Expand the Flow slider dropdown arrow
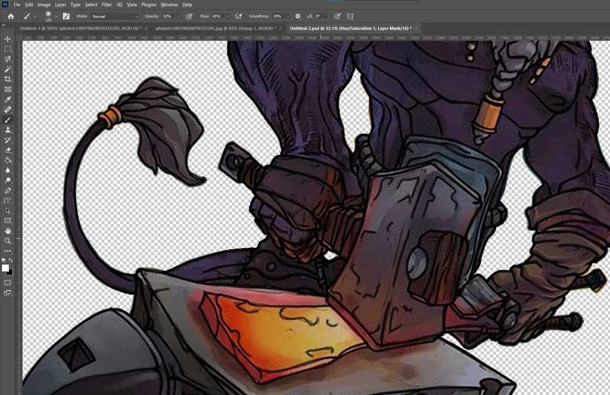Image resolution: width=610 pixels, height=395 pixels. click(x=227, y=16)
